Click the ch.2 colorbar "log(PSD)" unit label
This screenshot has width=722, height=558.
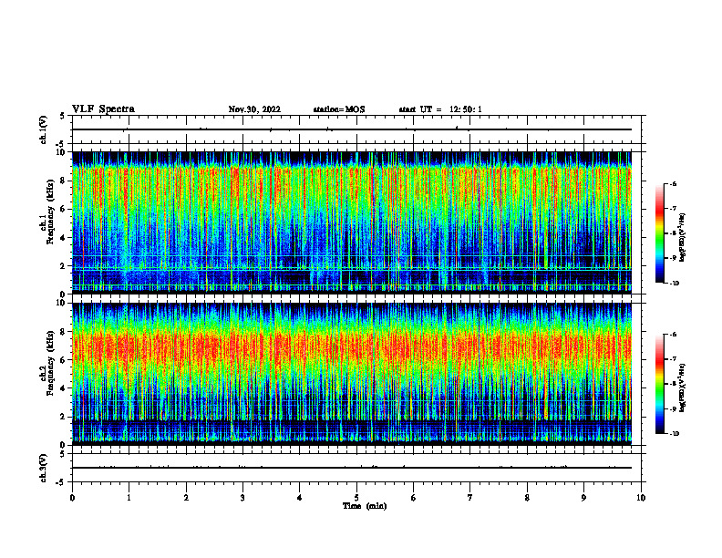tap(683, 387)
